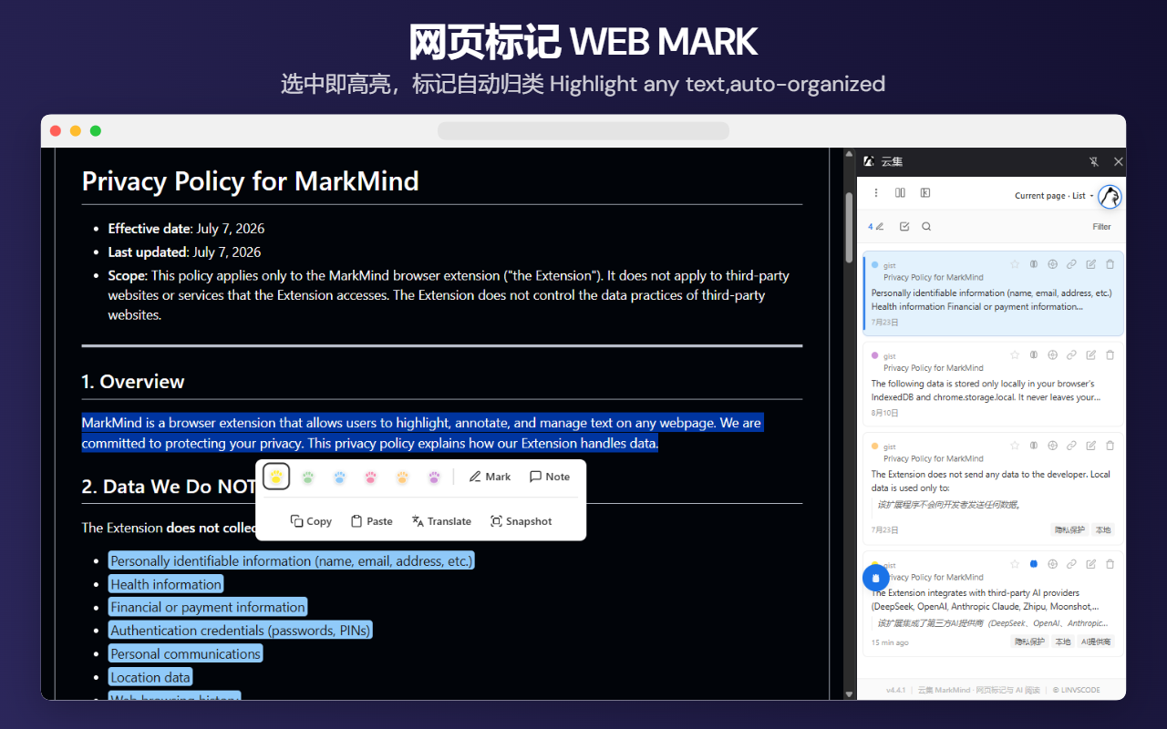This screenshot has width=1167, height=729.
Task: Delete the 'does not send any data' card
Action: point(1110,446)
